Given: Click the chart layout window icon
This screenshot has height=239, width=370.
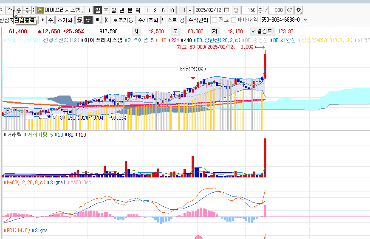Looking at the screenshot, I should [x=79, y=20].
